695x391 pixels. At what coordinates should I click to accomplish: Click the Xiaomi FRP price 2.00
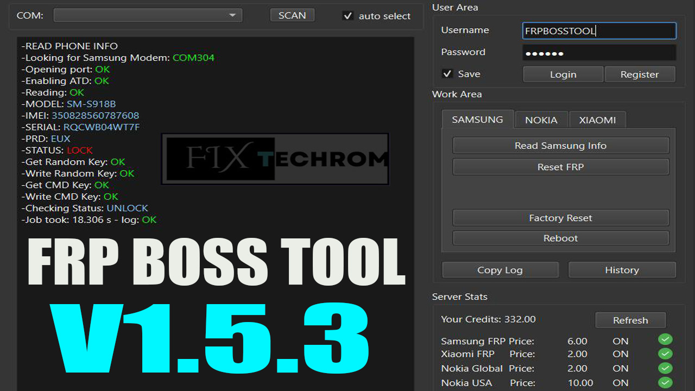(x=577, y=354)
